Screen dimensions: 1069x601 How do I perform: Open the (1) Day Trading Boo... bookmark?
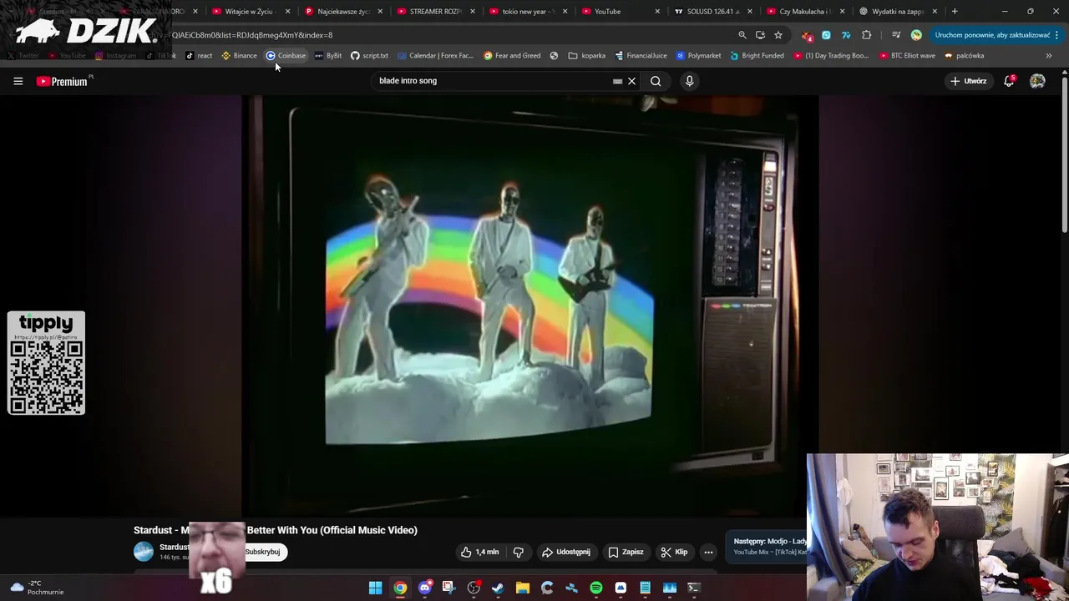(831, 56)
